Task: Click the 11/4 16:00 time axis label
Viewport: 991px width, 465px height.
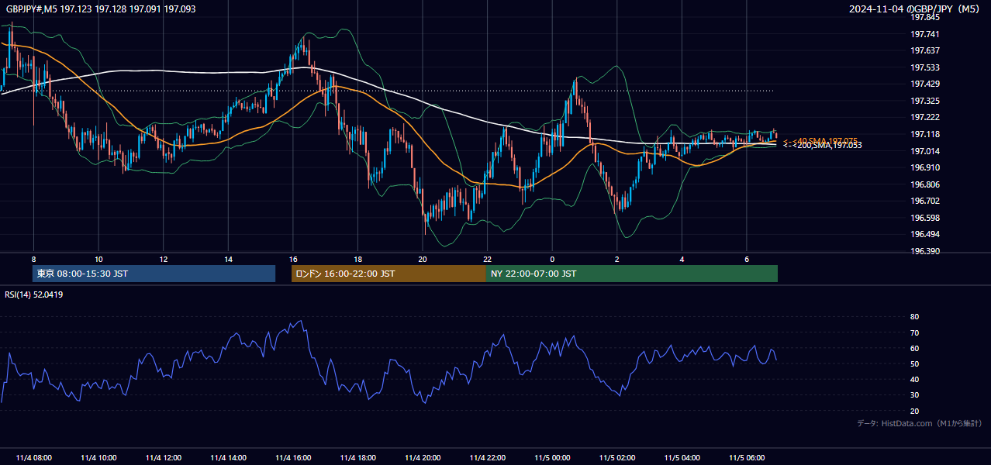Action: pyautogui.click(x=293, y=457)
